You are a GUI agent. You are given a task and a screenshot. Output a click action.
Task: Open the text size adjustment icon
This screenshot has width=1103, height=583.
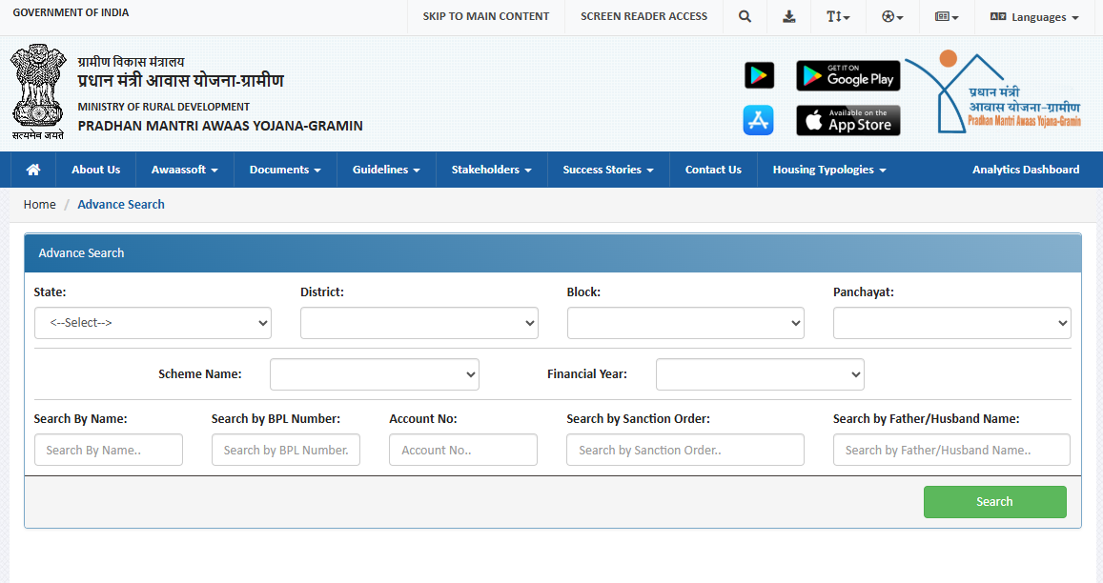pyautogui.click(x=837, y=16)
